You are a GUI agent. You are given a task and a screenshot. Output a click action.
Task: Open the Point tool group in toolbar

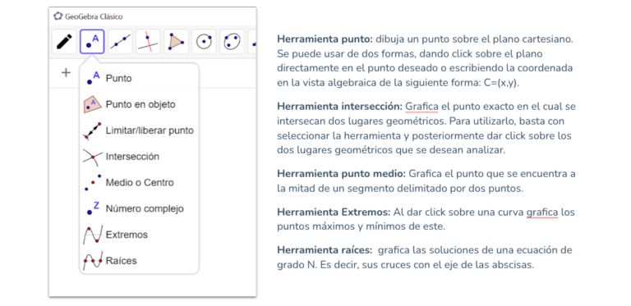(92, 41)
